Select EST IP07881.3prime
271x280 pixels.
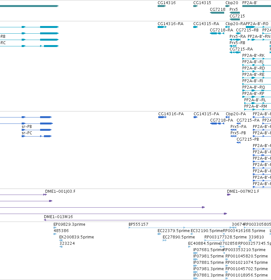tap(196, 278)
